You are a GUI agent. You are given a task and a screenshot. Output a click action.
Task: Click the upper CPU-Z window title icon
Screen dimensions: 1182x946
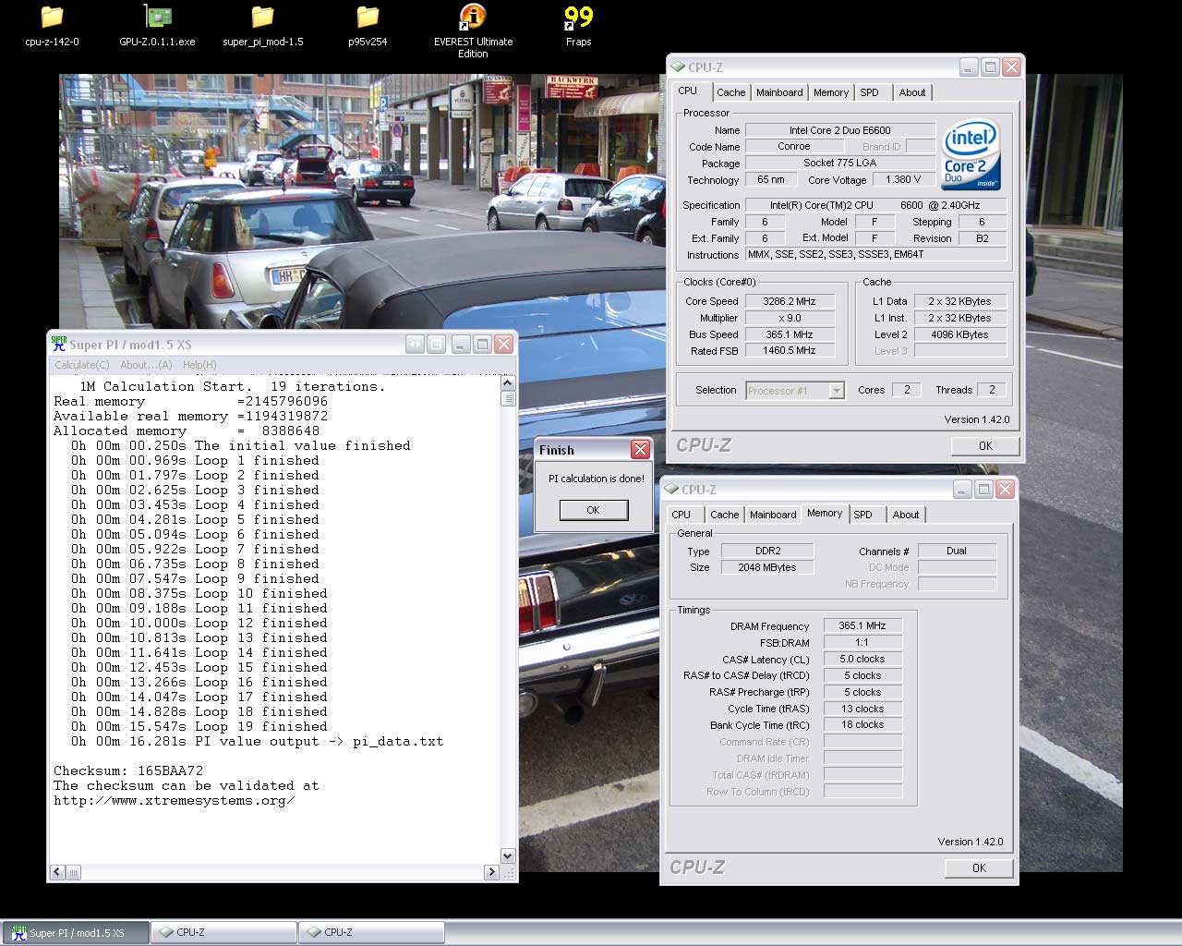678,67
